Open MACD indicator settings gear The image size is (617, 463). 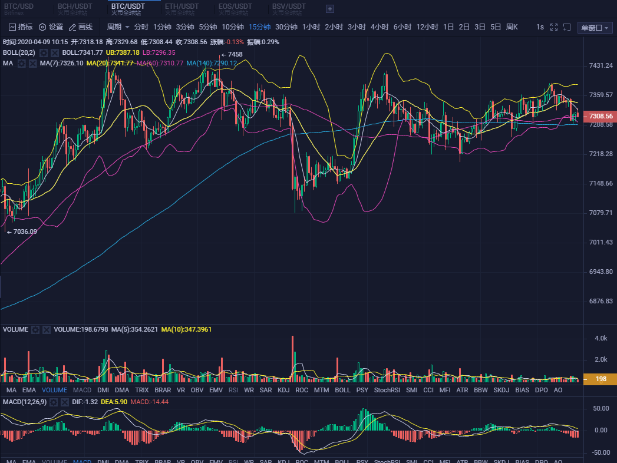click(54, 402)
